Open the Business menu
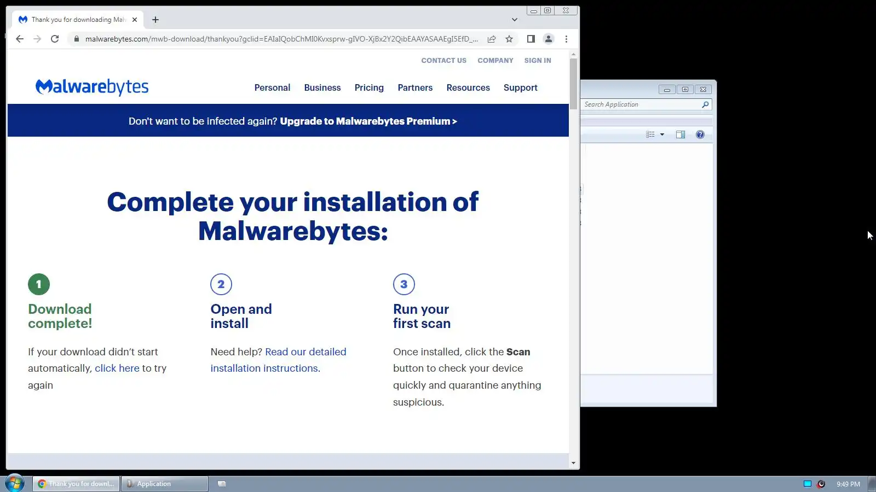The width and height of the screenshot is (876, 492). 322,87
